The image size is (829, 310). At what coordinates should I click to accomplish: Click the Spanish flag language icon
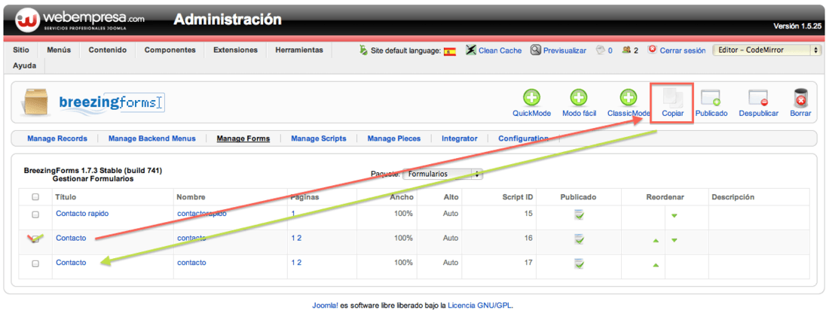click(450, 52)
